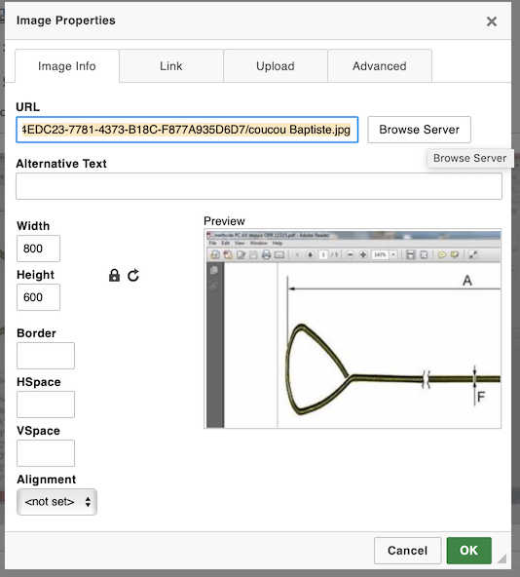
Task: Click the dialog resize grip corner
Action: (x=501, y=558)
